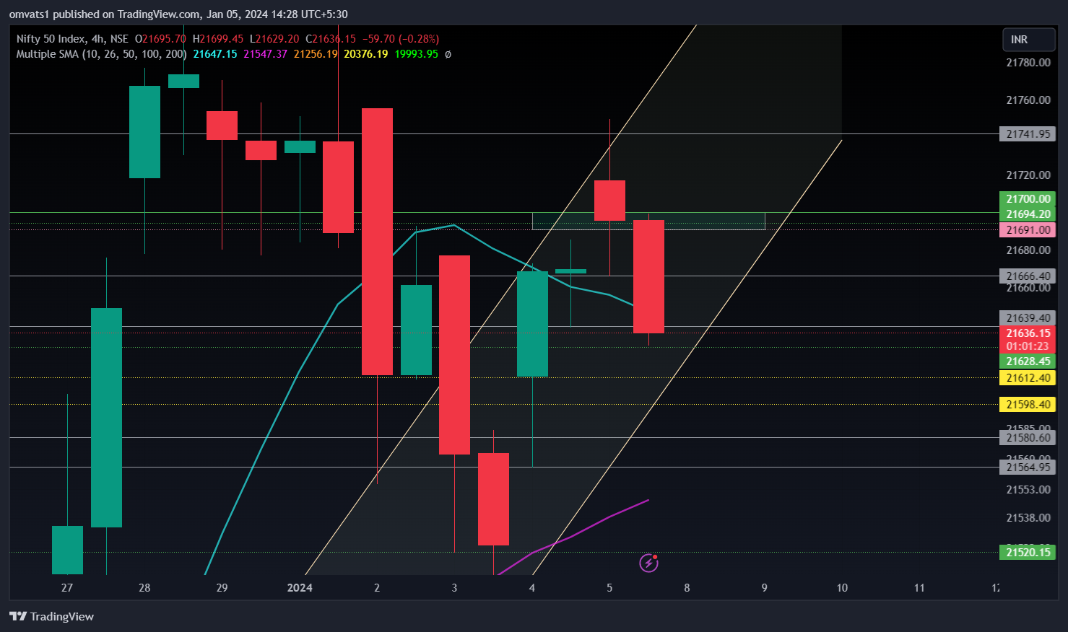
Task: Click date 8 on the time axis
Action: click(x=687, y=588)
